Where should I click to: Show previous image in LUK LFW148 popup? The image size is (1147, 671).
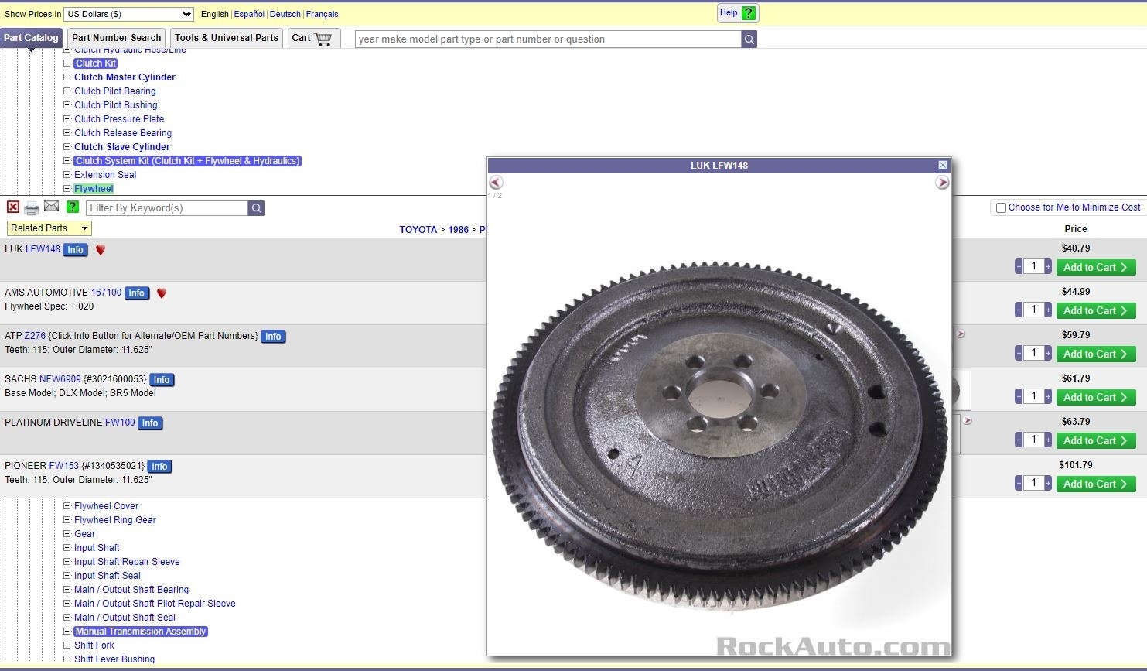[497, 183]
